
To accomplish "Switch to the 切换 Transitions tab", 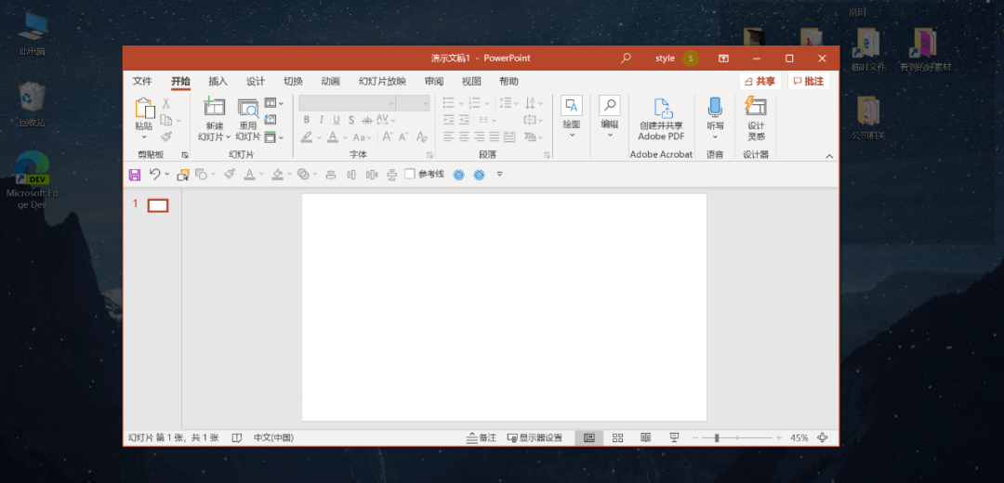I will click(293, 81).
